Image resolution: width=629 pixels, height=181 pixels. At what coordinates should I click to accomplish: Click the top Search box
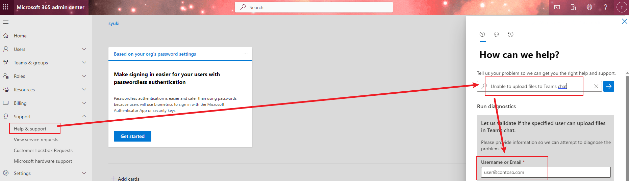314,7
